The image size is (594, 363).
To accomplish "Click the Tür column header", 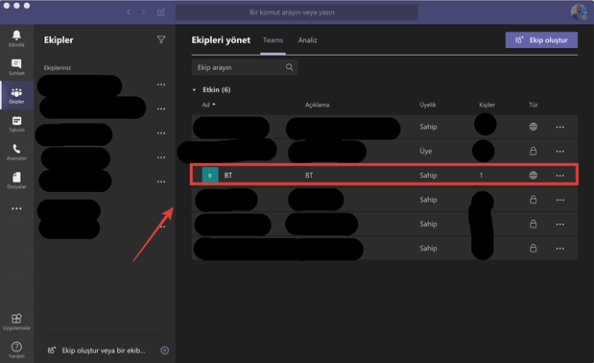I will 534,105.
